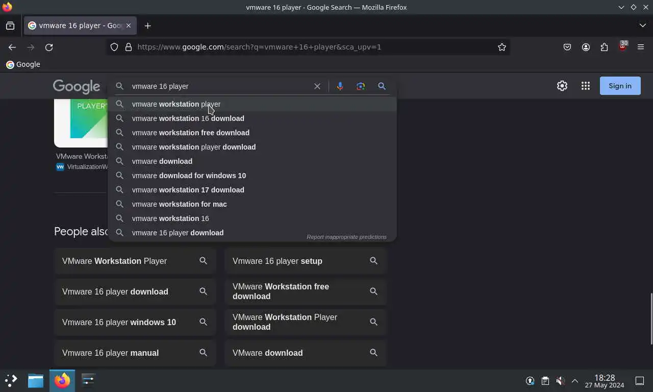Open the Firefox View icon
This screenshot has height=392, width=653.
(x=10, y=26)
